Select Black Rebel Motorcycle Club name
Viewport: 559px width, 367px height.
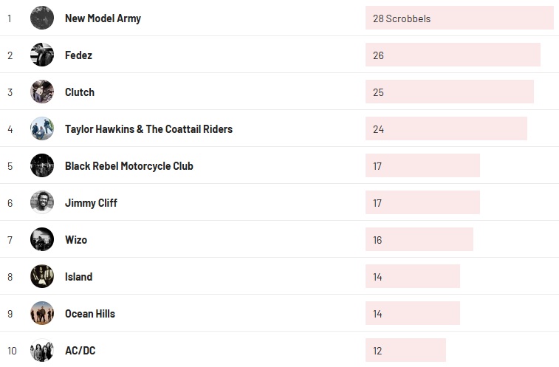pos(128,166)
